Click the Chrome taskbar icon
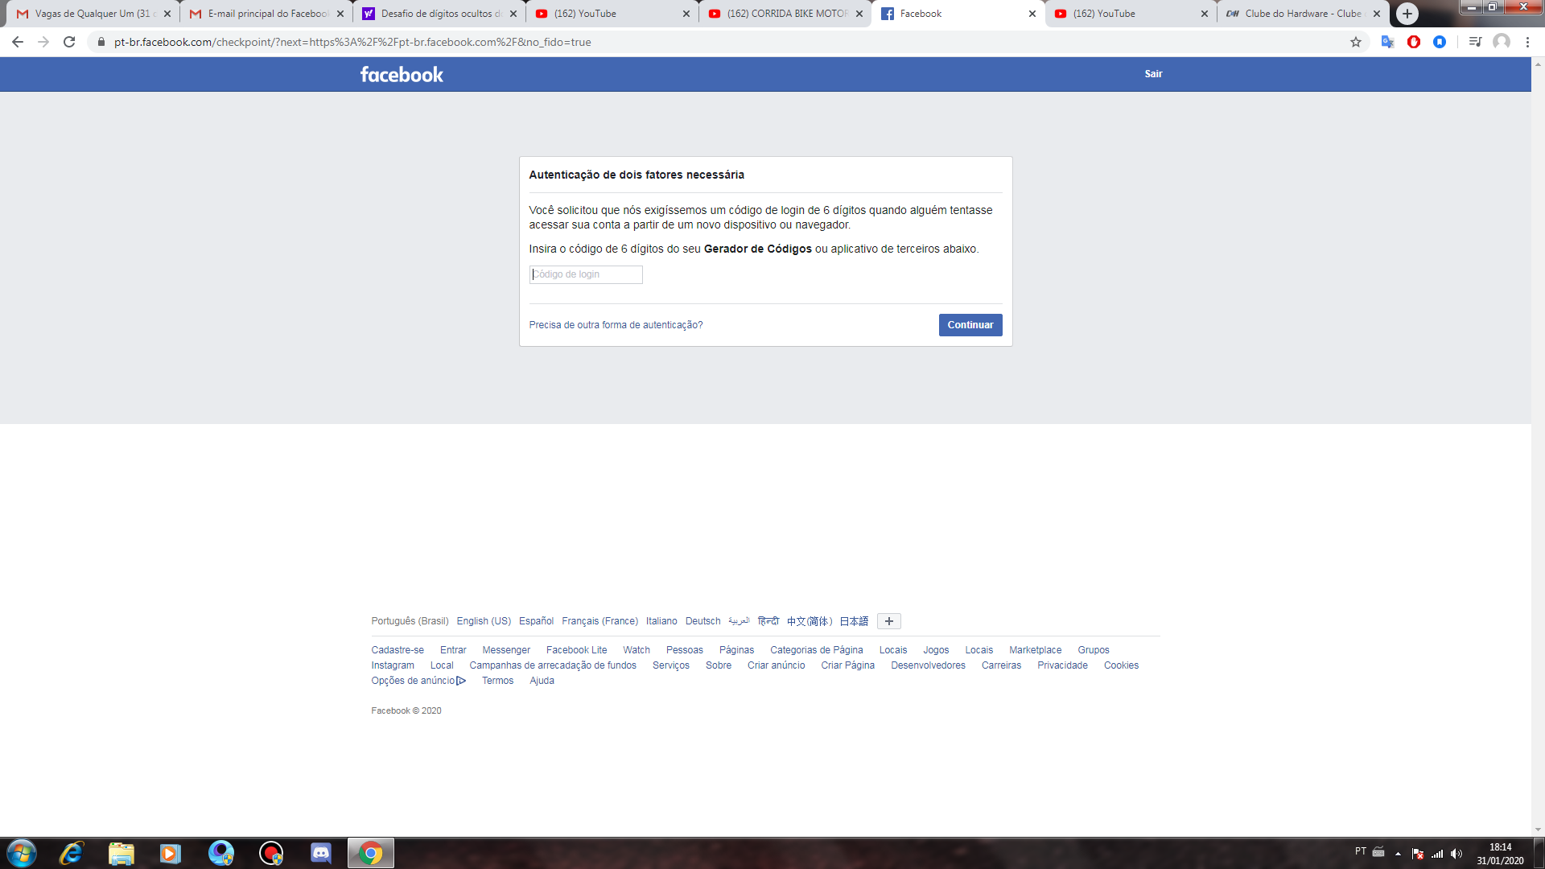The width and height of the screenshot is (1545, 869). pyautogui.click(x=371, y=853)
